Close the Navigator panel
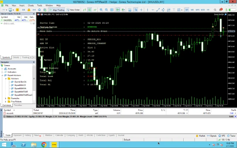Screen dimensions: 237x148 (34, 62)
